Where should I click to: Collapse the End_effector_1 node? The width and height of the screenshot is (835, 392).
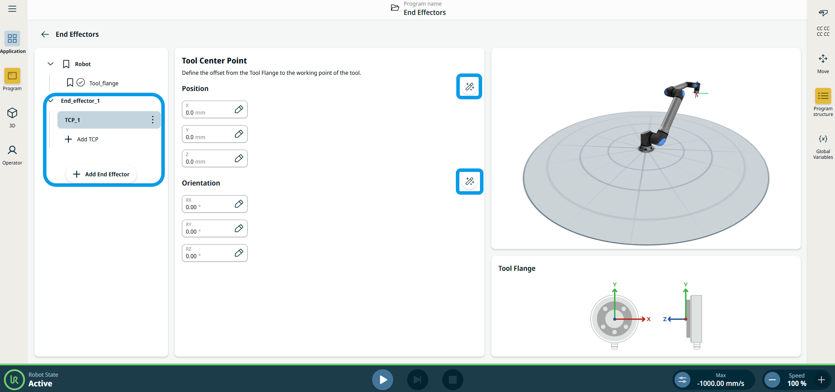[x=51, y=101]
